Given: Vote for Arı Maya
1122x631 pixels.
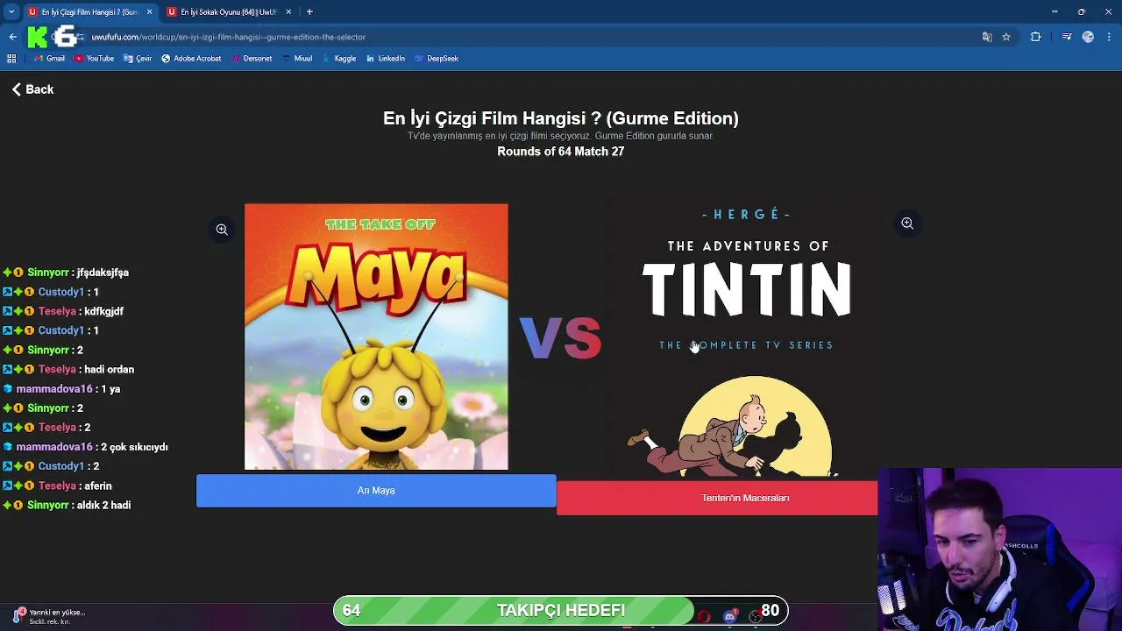Looking at the screenshot, I should (x=376, y=491).
